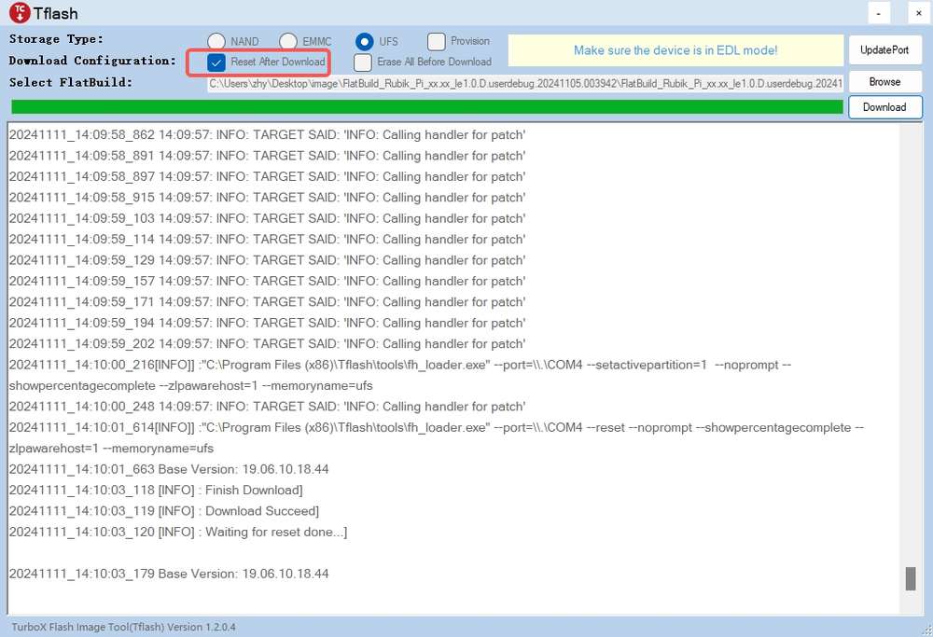The height and width of the screenshot is (637, 933).
Task: Click log line 'Download Succeed]'
Action: click(x=163, y=511)
